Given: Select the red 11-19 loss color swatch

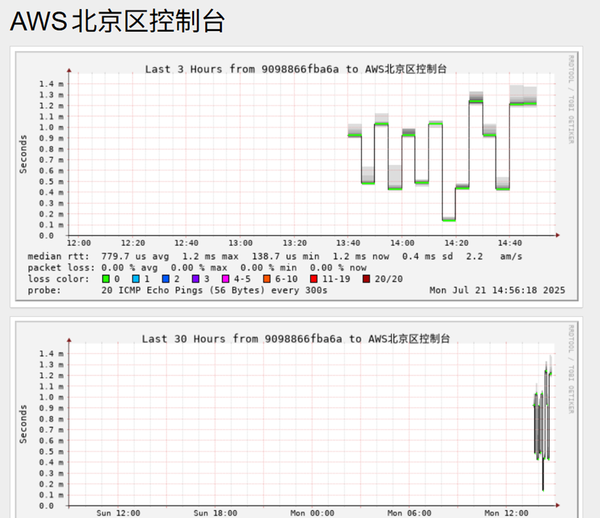Looking at the screenshot, I should click(x=314, y=279).
